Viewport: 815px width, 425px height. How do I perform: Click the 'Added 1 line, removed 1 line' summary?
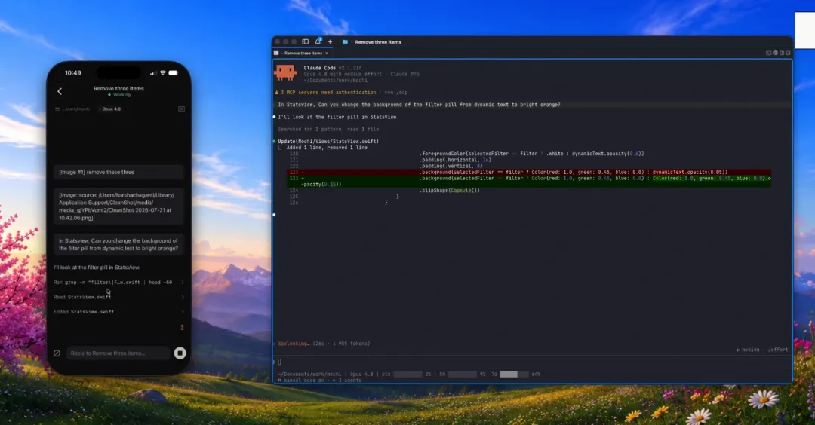pyautogui.click(x=327, y=148)
